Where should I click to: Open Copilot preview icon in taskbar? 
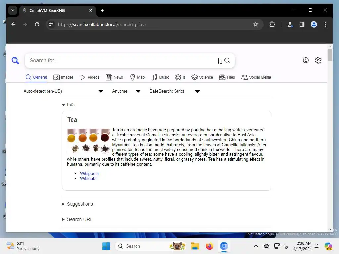(328, 246)
